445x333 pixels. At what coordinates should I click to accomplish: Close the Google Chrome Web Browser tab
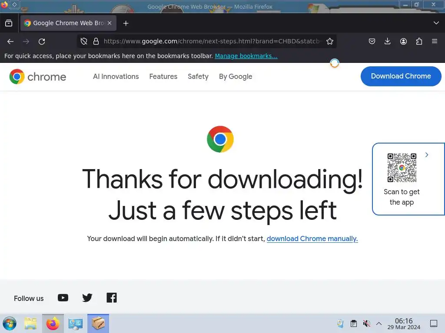(110, 23)
